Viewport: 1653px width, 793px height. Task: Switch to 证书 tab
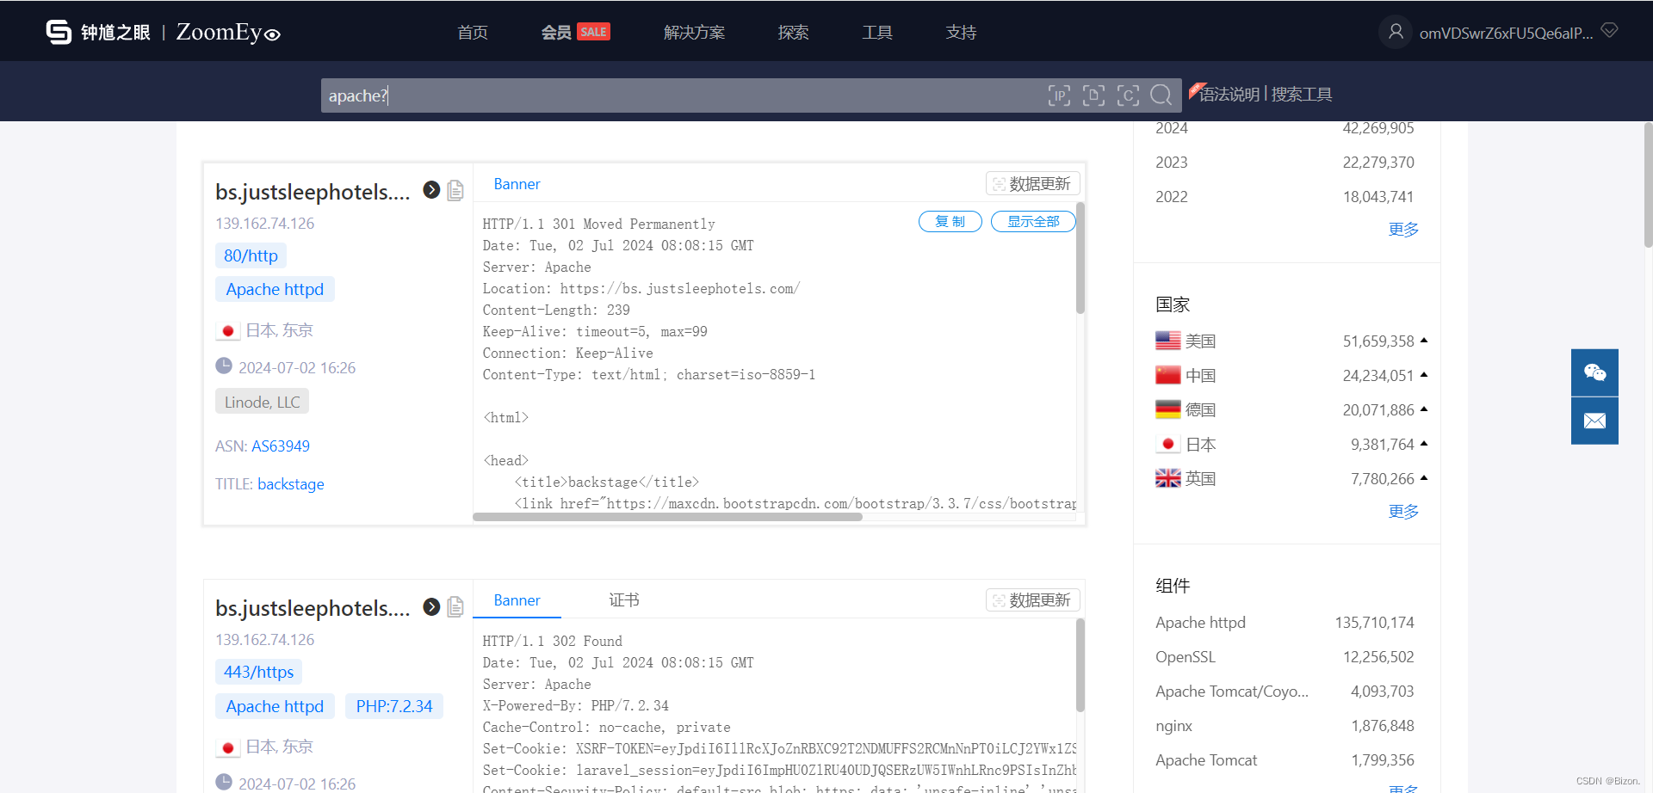tap(624, 600)
